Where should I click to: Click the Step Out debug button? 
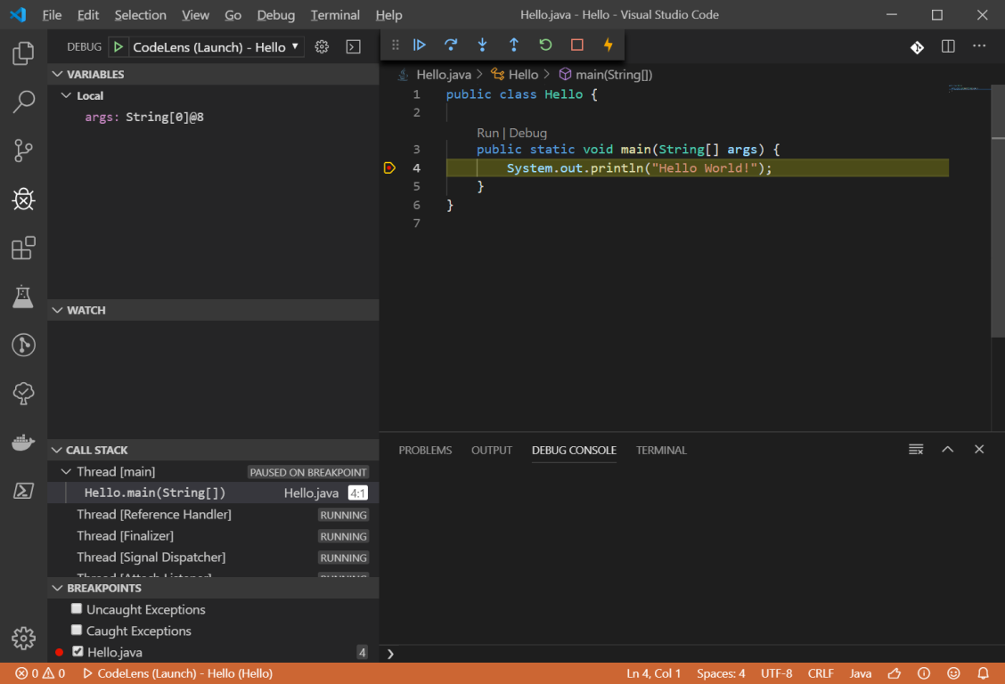click(513, 45)
